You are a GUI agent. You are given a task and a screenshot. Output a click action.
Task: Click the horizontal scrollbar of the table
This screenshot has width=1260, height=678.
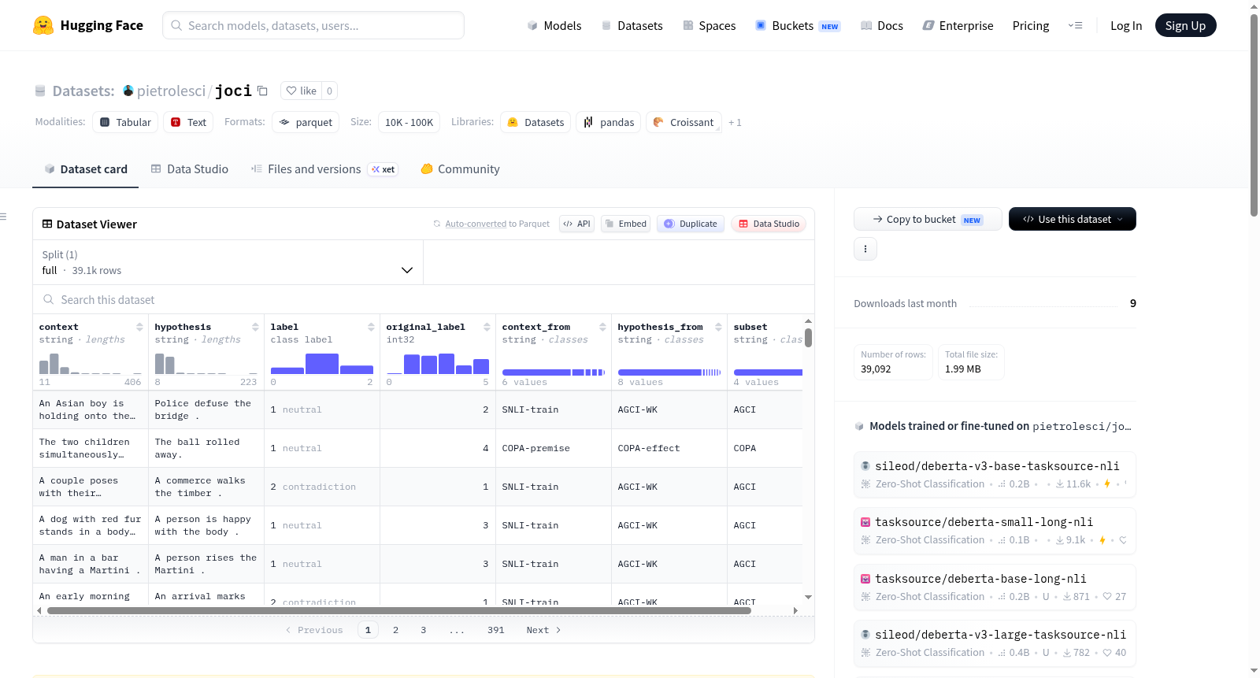pyautogui.click(x=420, y=610)
